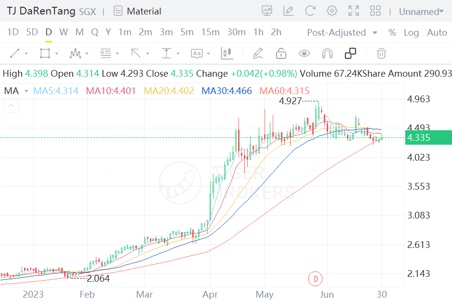
Task: Expand price range tool dropdown arrow
Action: tap(178, 54)
